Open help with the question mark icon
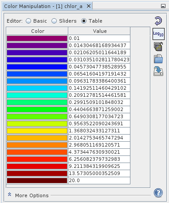This screenshot has width=169, height=203. [x=158, y=193]
